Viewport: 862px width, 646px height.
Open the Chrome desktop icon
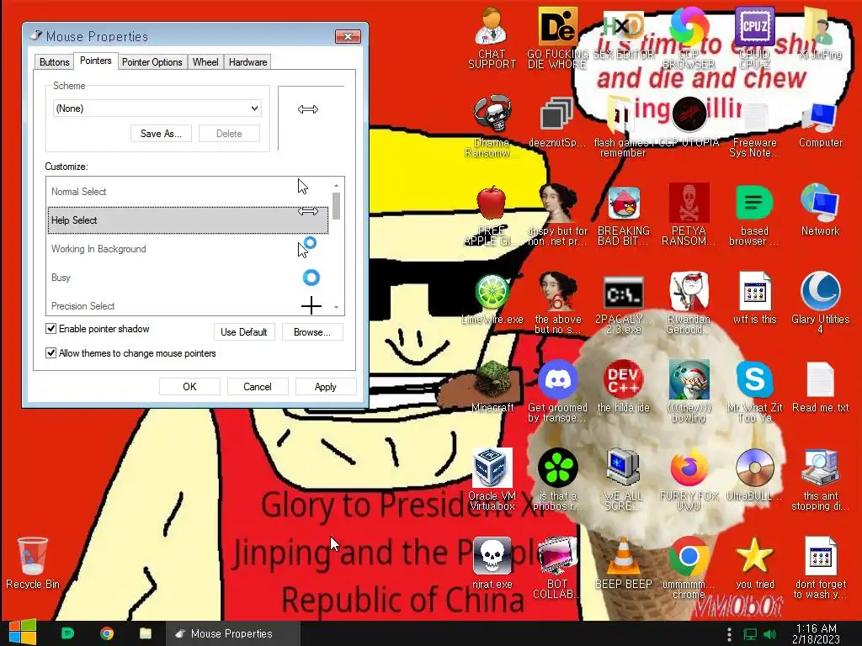[x=689, y=556]
